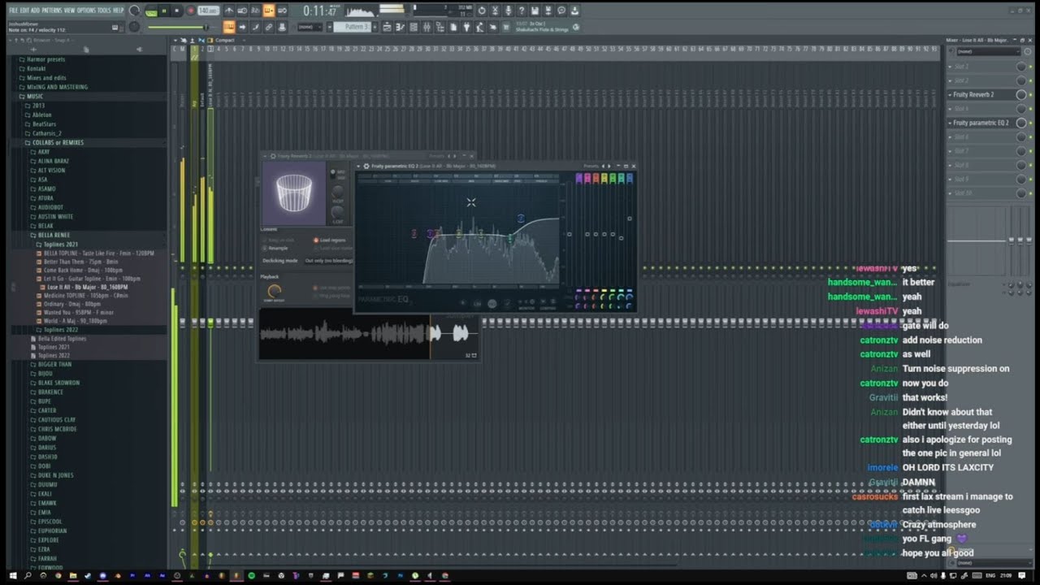Open the FILE menu
This screenshot has height=585, width=1040.
[14, 10]
